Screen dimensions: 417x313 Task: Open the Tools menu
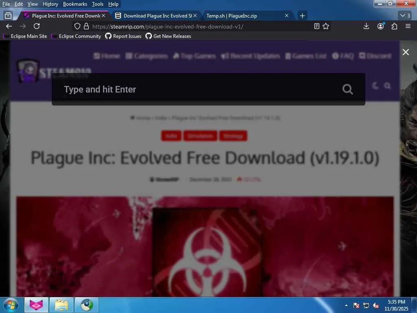tap(97, 4)
